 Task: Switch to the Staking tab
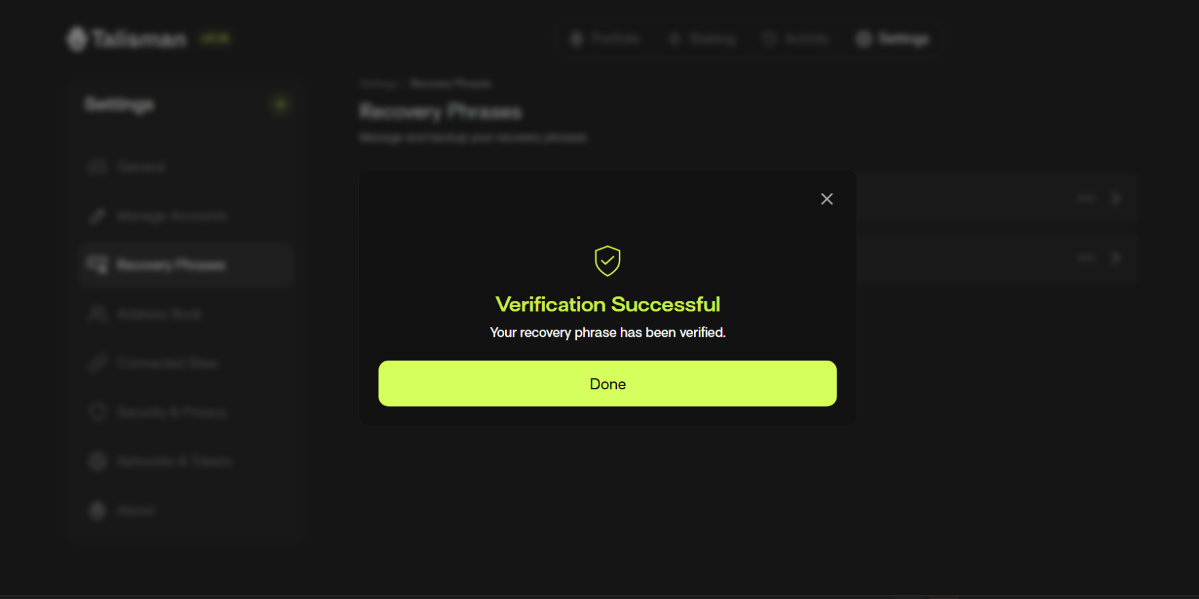(703, 39)
